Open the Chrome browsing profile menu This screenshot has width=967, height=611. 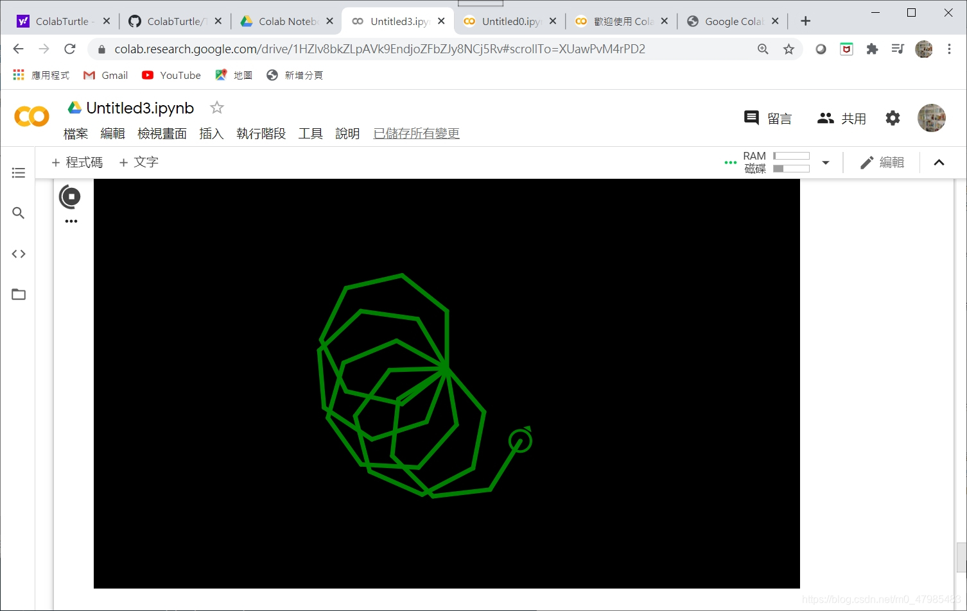923,49
